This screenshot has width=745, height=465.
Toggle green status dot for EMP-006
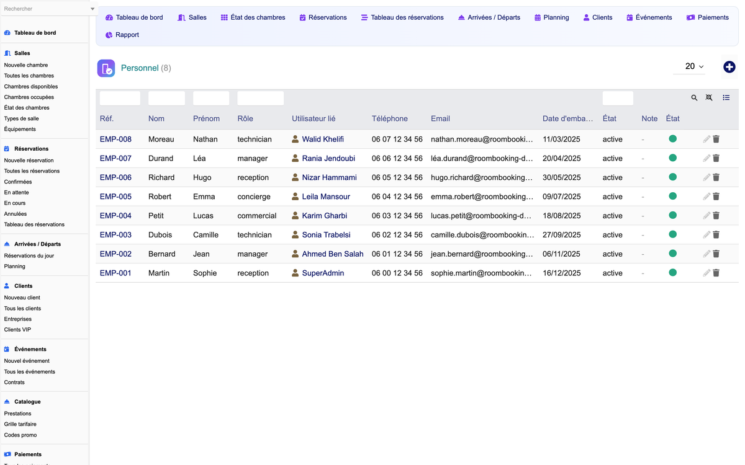point(672,177)
